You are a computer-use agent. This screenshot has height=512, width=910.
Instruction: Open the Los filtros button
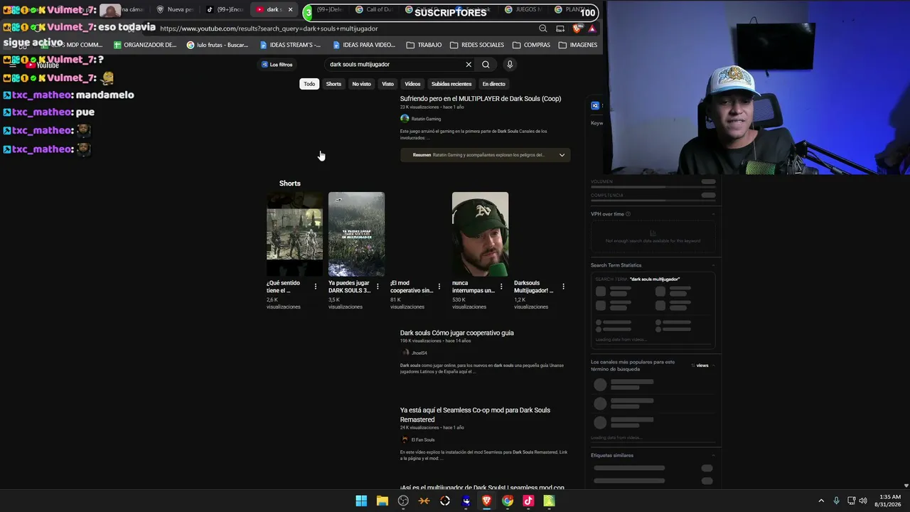tap(277, 65)
